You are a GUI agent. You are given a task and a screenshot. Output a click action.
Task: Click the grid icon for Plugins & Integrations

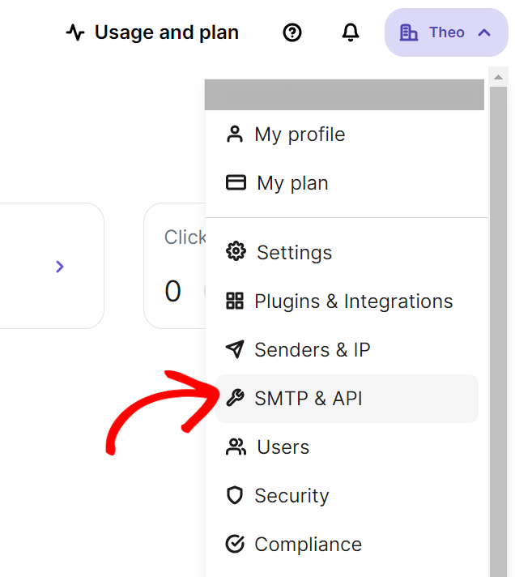click(235, 301)
